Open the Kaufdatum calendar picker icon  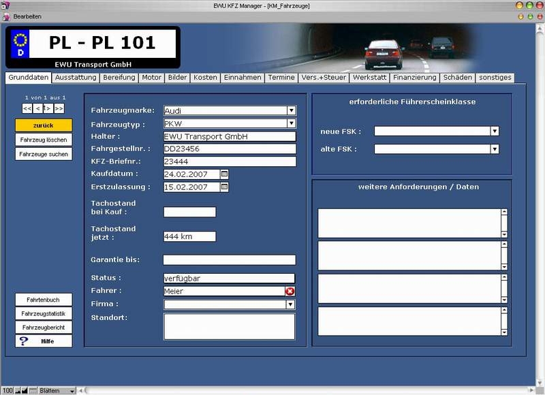tap(224, 174)
